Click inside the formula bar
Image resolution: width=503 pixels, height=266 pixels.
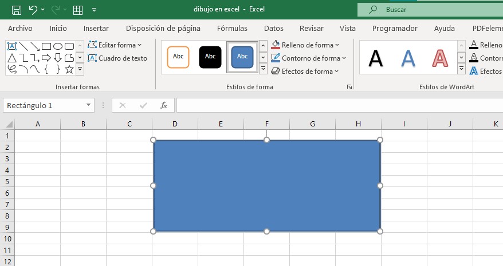point(340,105)
